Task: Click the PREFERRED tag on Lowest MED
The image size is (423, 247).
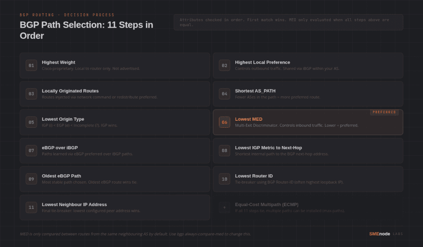Action: pos(384,112)
